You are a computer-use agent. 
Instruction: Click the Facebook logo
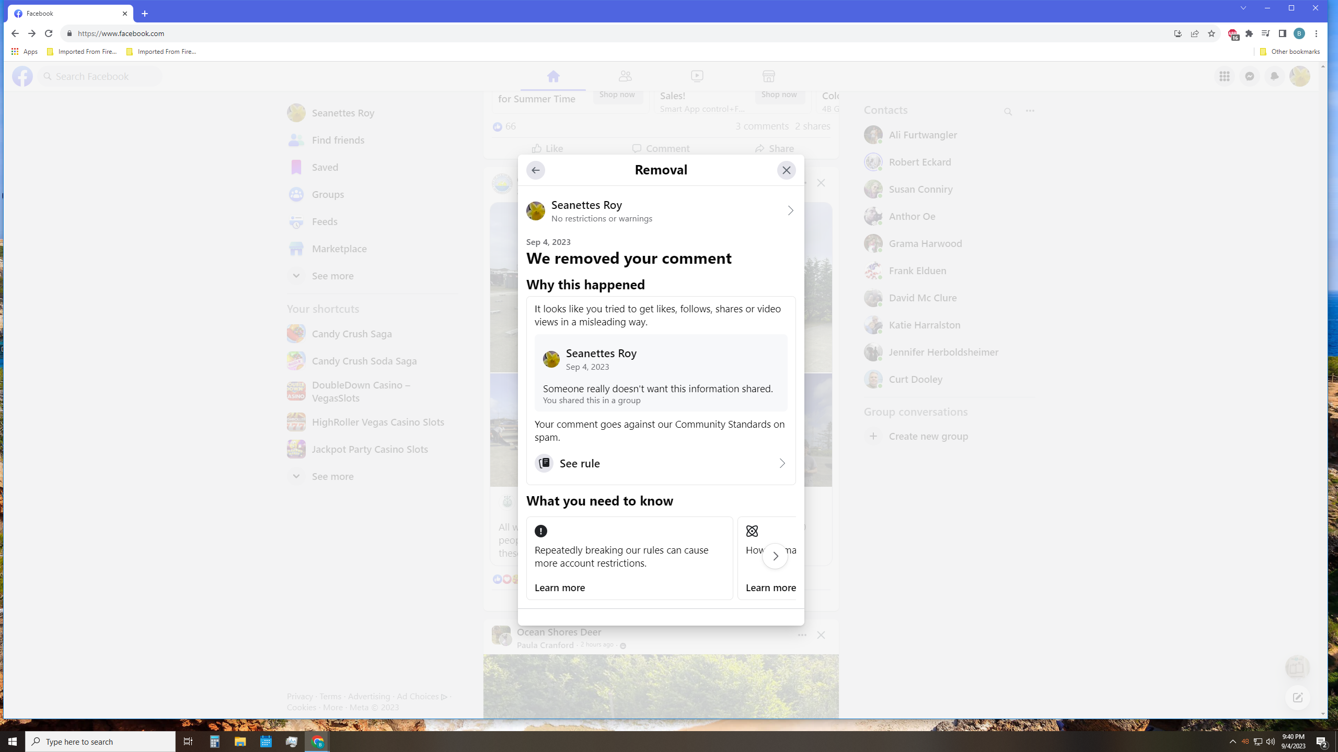(x=22, y=77)
